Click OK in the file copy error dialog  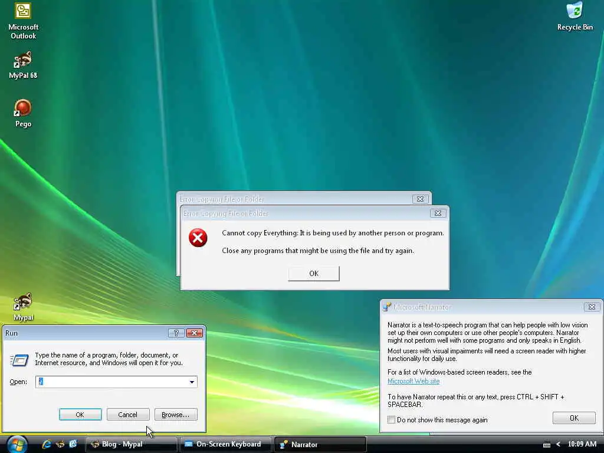click(314, 274)
